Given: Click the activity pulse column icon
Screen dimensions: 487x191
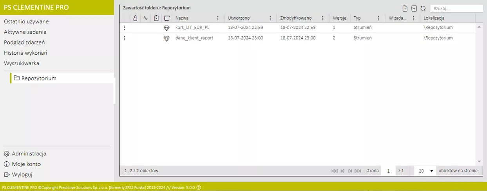Looking at the screenshot, I should coord(146,18).
